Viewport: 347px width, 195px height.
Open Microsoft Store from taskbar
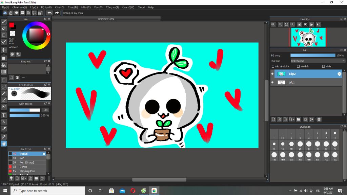tap(111, 191)
